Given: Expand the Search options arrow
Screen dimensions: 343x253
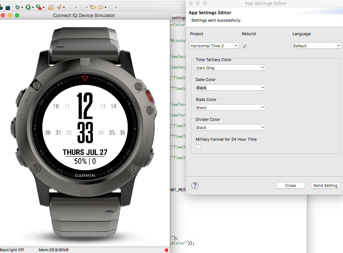Looking at the screenshot, I should pyautogui.click(x=64, y=7).
